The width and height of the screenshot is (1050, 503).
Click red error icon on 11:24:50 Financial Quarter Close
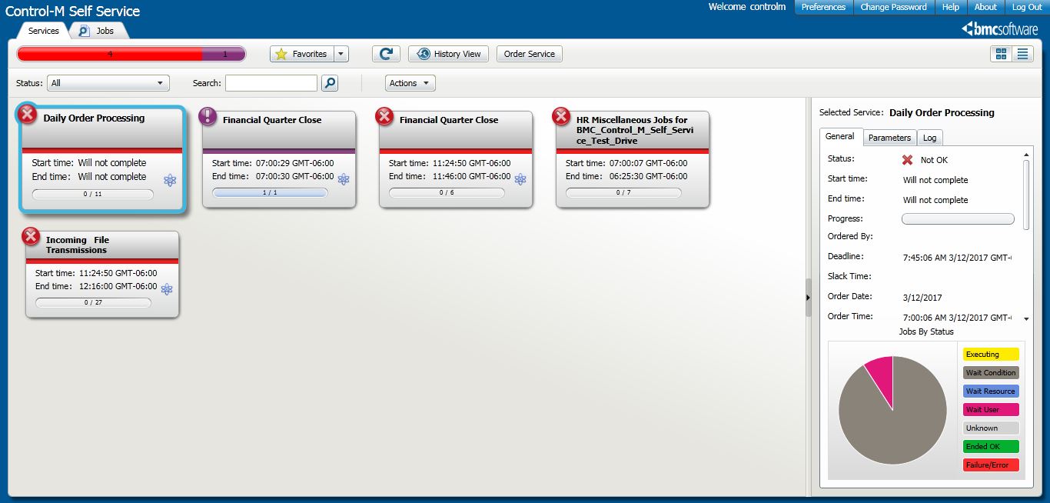pos(384,116)
